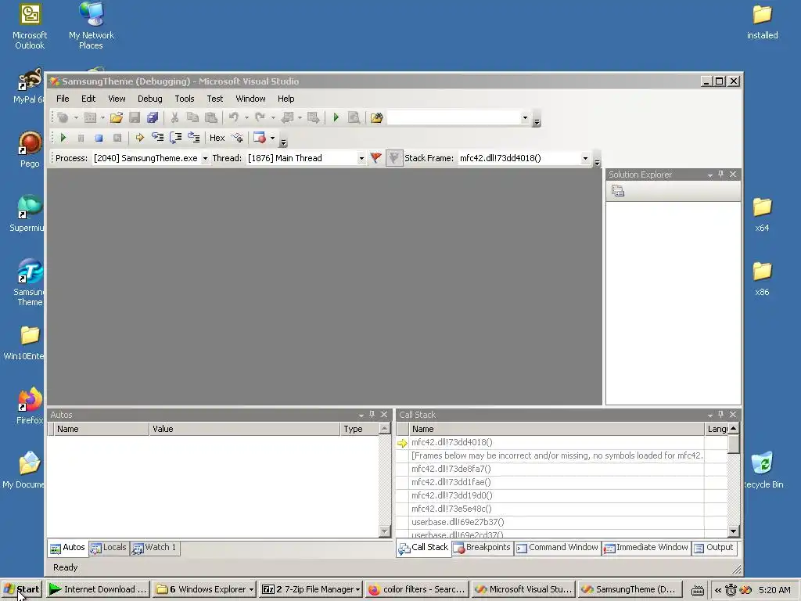Expand the Thread dropdown
Screen dimensions: 801x601
pos(361,158)
